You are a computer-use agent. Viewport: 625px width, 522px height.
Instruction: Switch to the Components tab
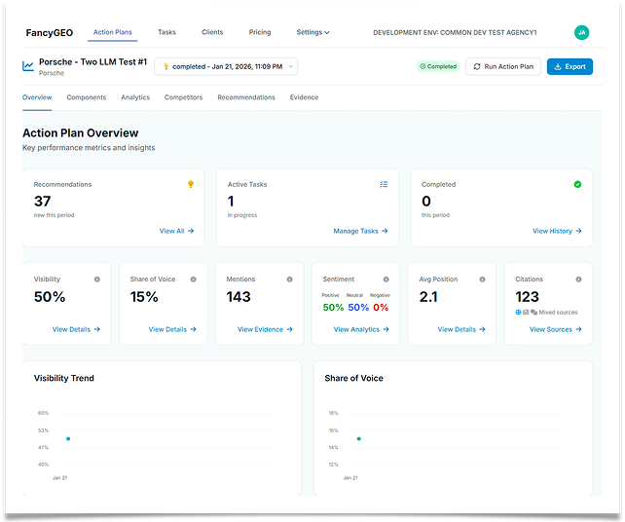[x=87, y=97]
